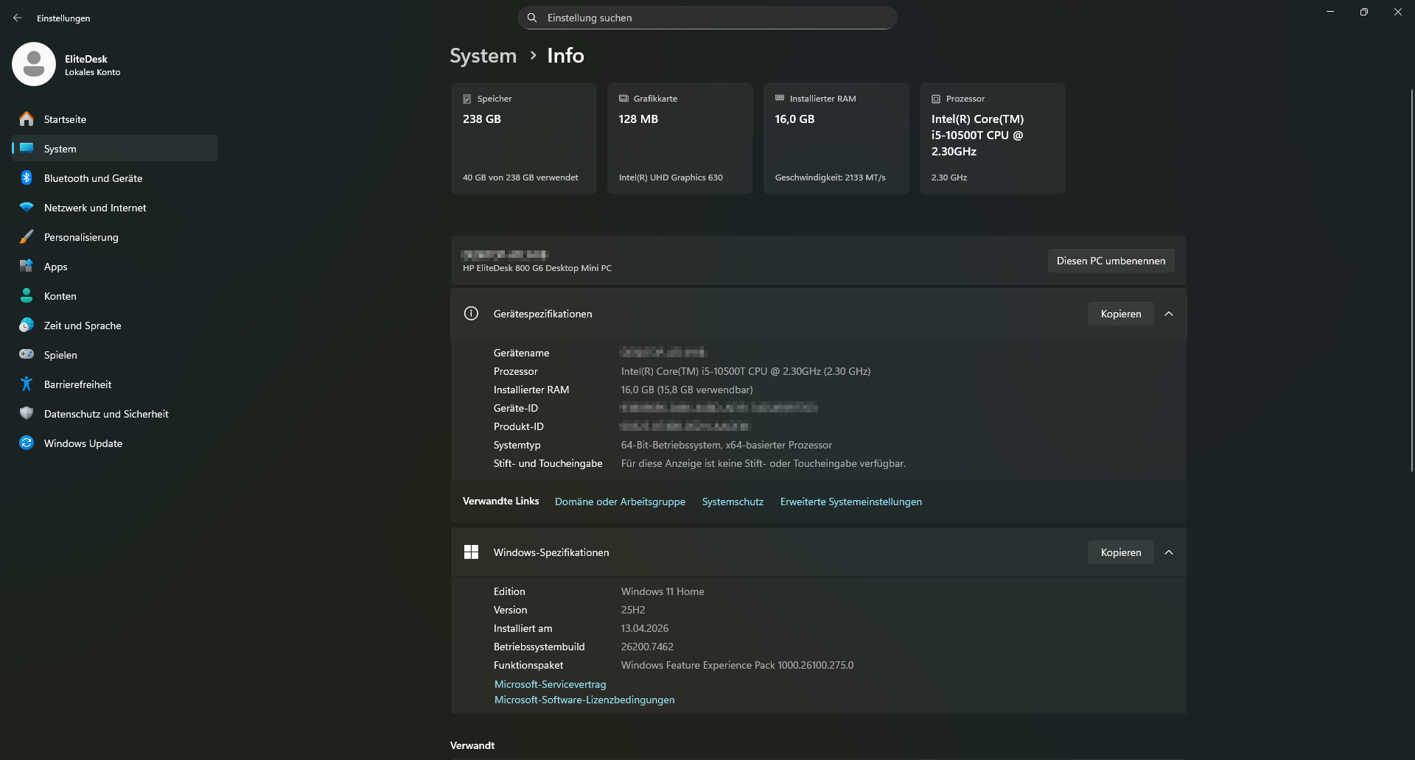Click the Zeit und Sprache globe icon

[27, 325]
